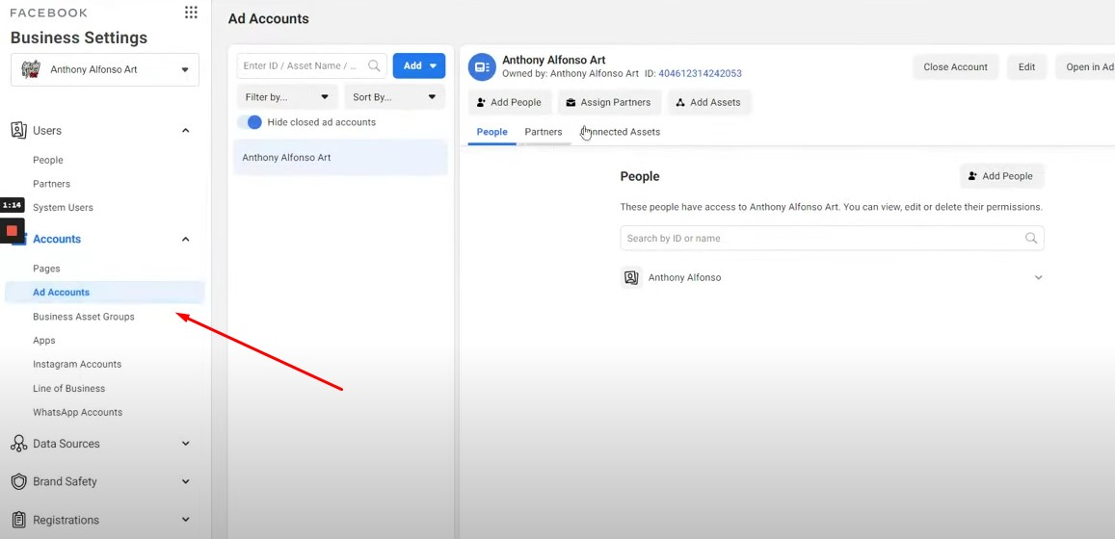
Task: Open Line of Business
Action: (68, 389)
